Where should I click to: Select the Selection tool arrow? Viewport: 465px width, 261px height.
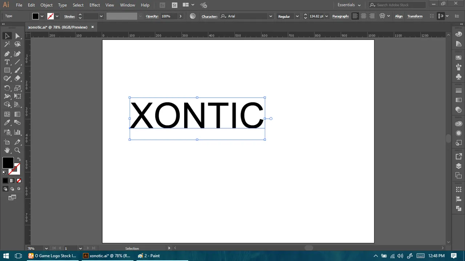(x=7, y=36)
